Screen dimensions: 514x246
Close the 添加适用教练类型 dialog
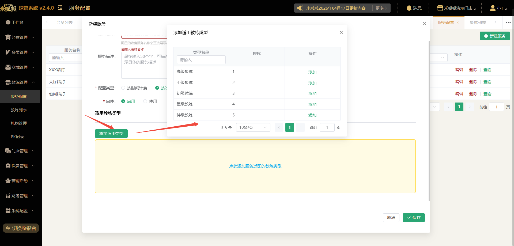(341, 32)
